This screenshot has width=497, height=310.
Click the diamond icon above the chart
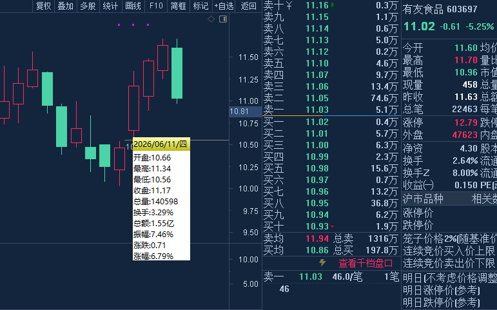coord(211,19)
